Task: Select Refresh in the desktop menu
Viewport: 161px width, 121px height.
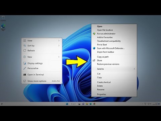Action: [x=42, y=50]
